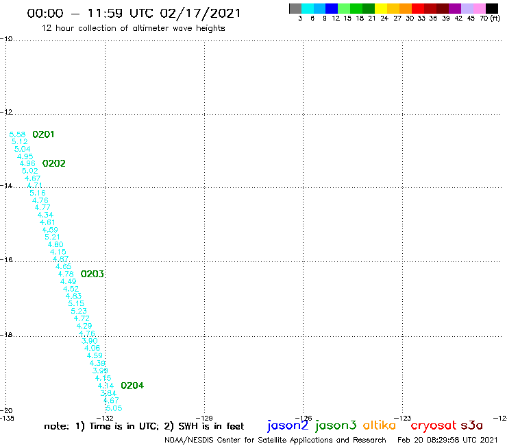The image size is (507, 446).
Task: Click the 4.95 wave height value
Action: (25, 156)
